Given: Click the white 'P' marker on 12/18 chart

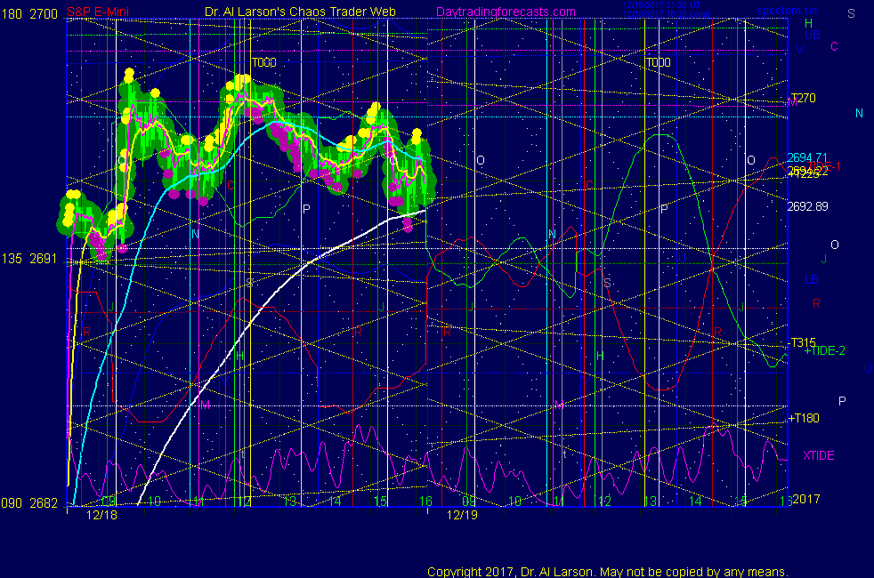Looking at the screenshot, I should pos(306,209).
